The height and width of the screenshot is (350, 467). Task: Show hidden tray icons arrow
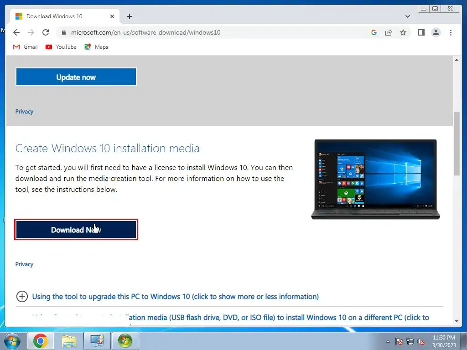coord(388,341)
